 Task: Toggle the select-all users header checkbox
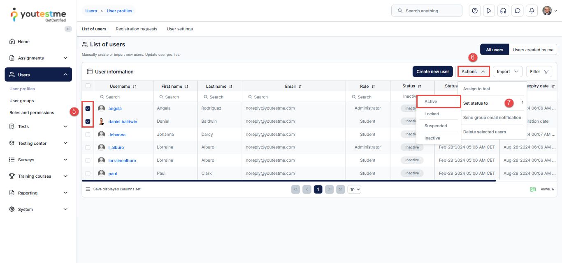(88, 86)
